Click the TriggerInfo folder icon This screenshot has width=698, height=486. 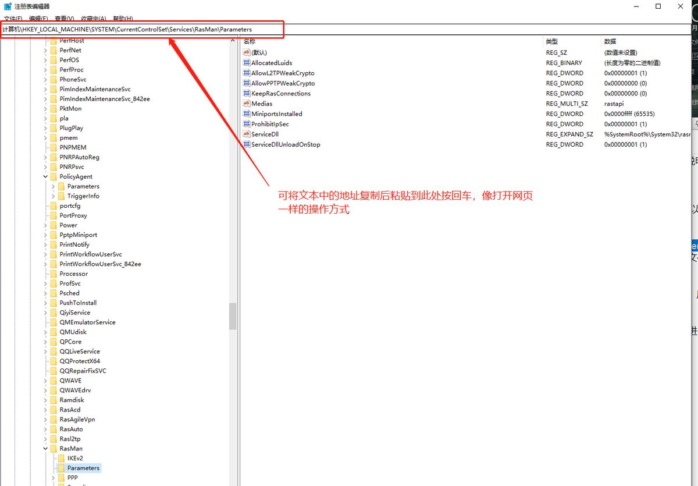61,196
